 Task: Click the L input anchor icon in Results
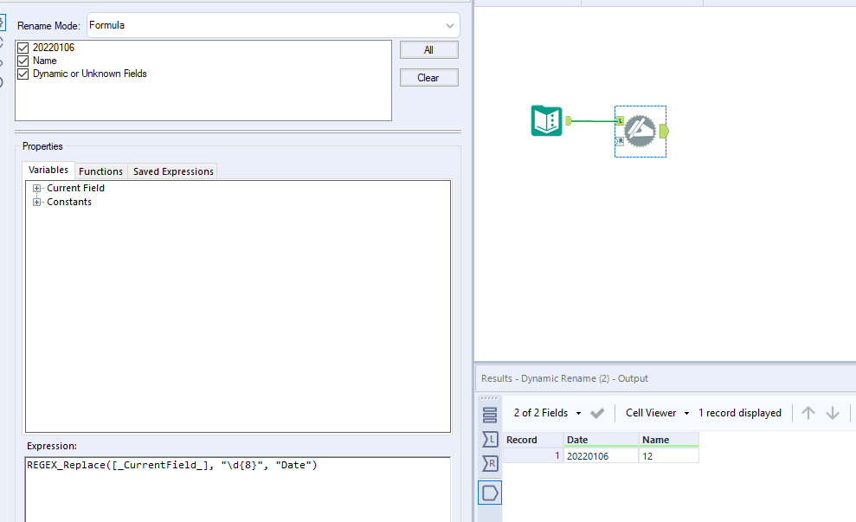tap(490, 440)
